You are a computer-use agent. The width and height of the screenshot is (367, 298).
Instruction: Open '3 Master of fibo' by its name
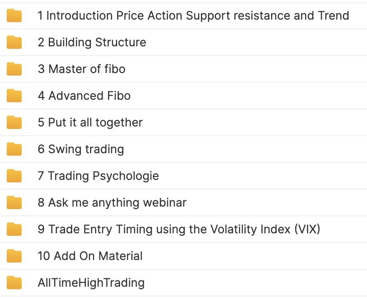(x=81, y=69)
